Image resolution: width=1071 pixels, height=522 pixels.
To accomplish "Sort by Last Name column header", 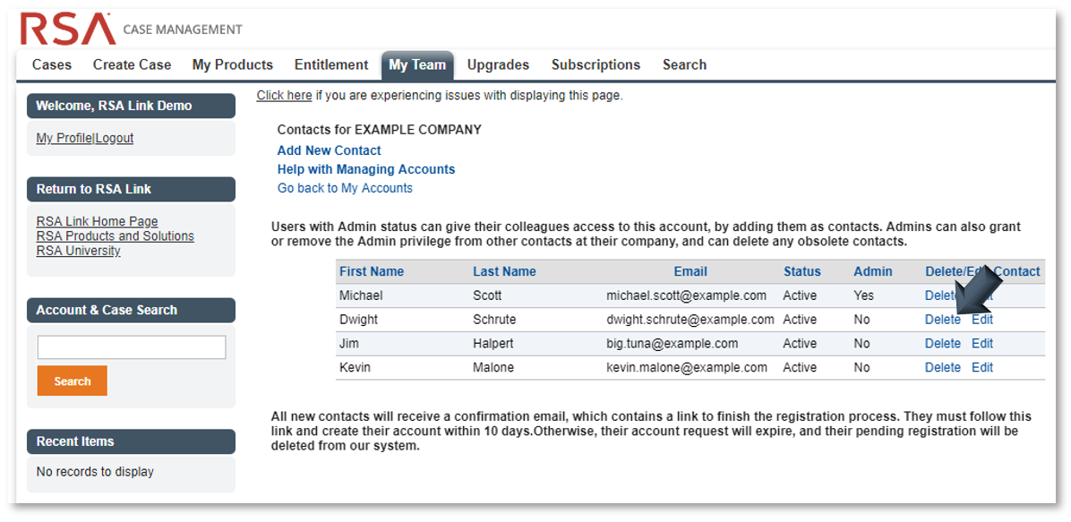I will (504, 271).
